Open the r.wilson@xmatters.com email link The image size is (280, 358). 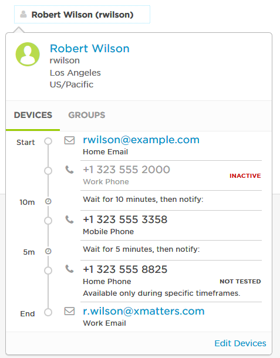coord(144,311)
